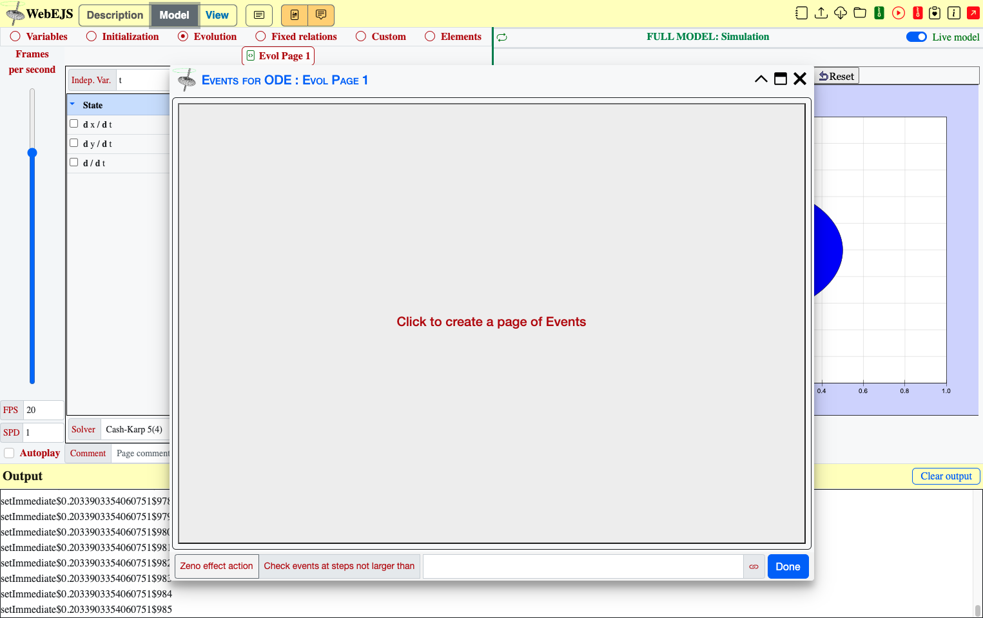Viewport: 983px width, 618px height.
Task: Select the Variables radio button
Action: [x=15, y=37]
